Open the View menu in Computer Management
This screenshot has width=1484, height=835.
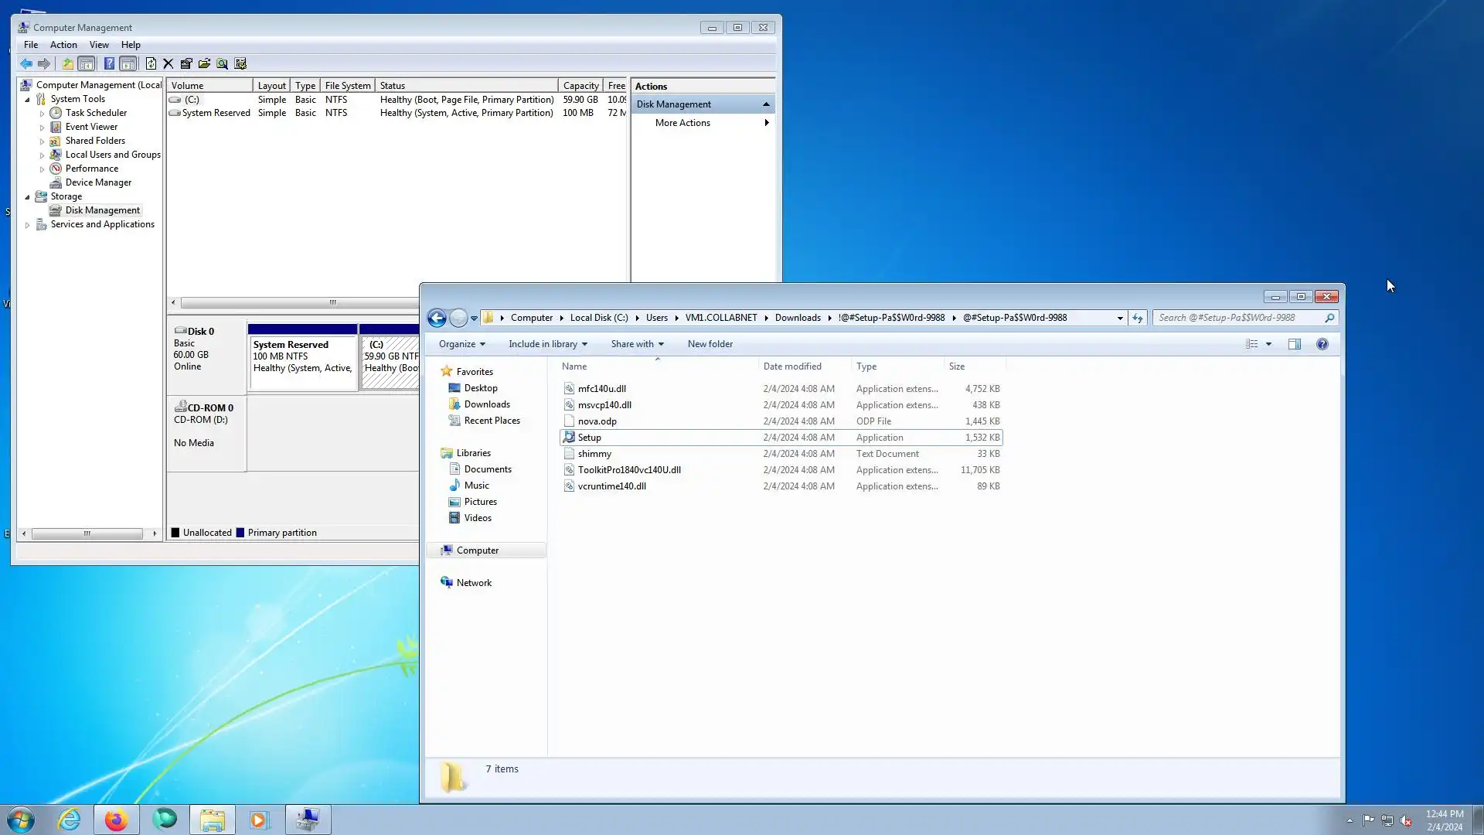[99, 45]
